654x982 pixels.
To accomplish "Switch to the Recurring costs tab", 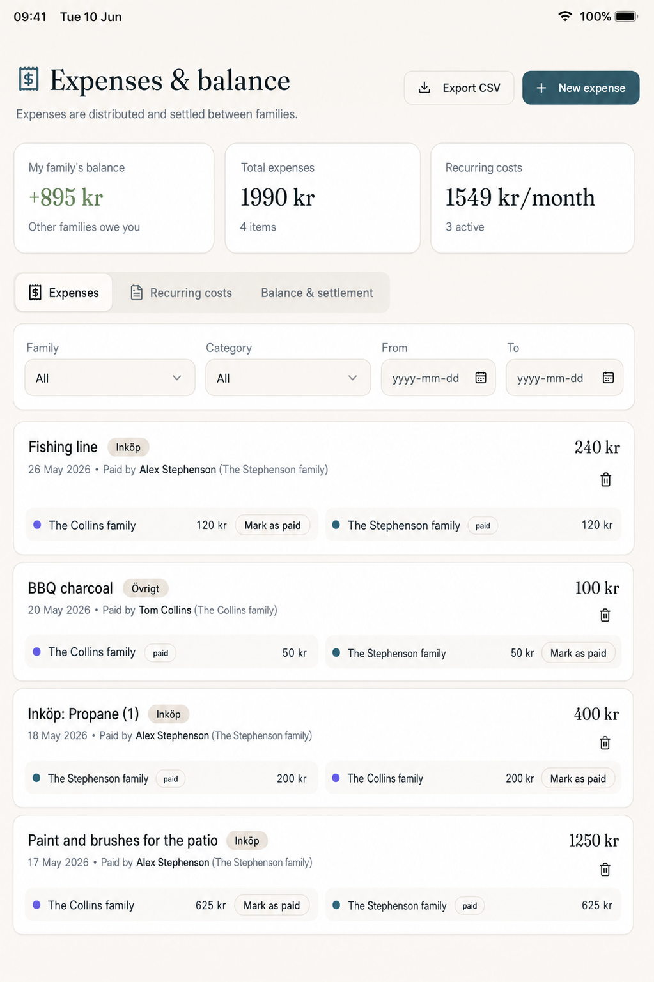I will pyautogui.click(x=181, y=293).
